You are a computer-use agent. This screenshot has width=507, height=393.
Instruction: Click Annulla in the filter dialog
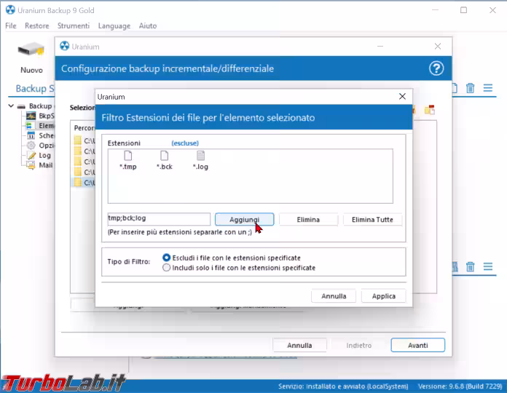[x=334, y=296]
